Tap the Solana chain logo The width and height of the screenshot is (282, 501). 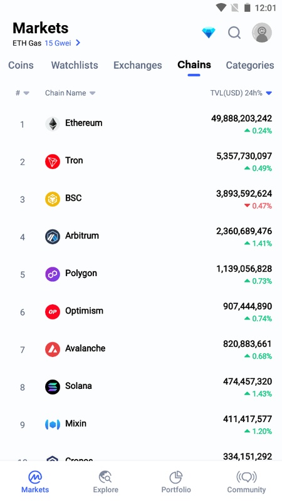coord(53,387)
